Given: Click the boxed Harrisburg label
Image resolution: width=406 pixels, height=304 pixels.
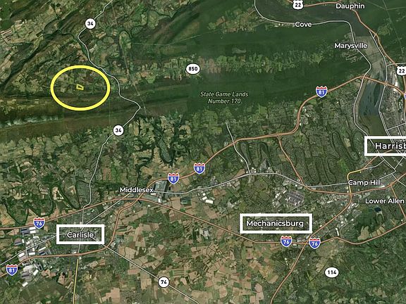Looking at the screenshot, I should (386, 146).
